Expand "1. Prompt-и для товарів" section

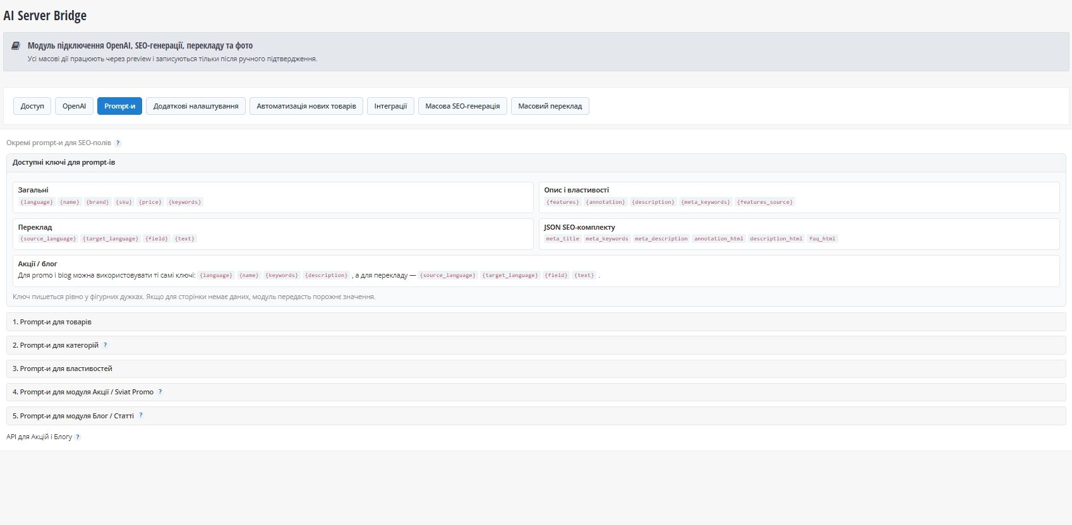pos(536,322)
